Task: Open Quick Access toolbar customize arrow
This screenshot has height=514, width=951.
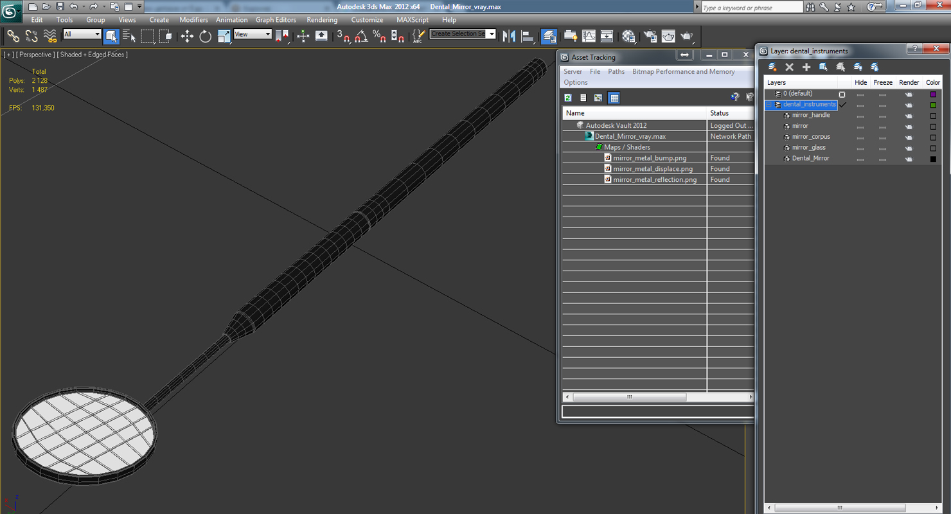Action: tap(139, 7)
